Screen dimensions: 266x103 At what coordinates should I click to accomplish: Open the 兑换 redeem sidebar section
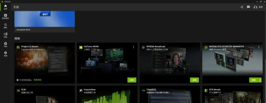tap(5, 45)
